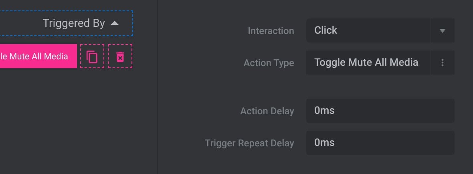
Task: Click the Triggered By header text
Action: tap(74, 23)
